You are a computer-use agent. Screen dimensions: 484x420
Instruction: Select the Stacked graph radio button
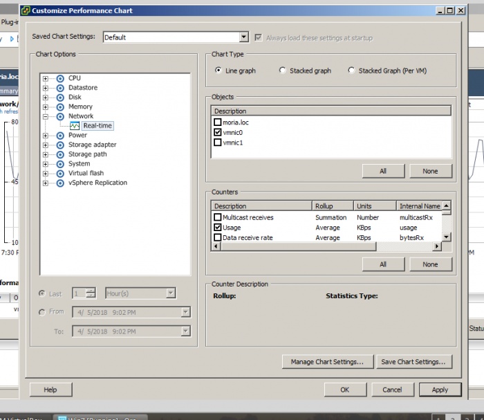pos(282,71)
